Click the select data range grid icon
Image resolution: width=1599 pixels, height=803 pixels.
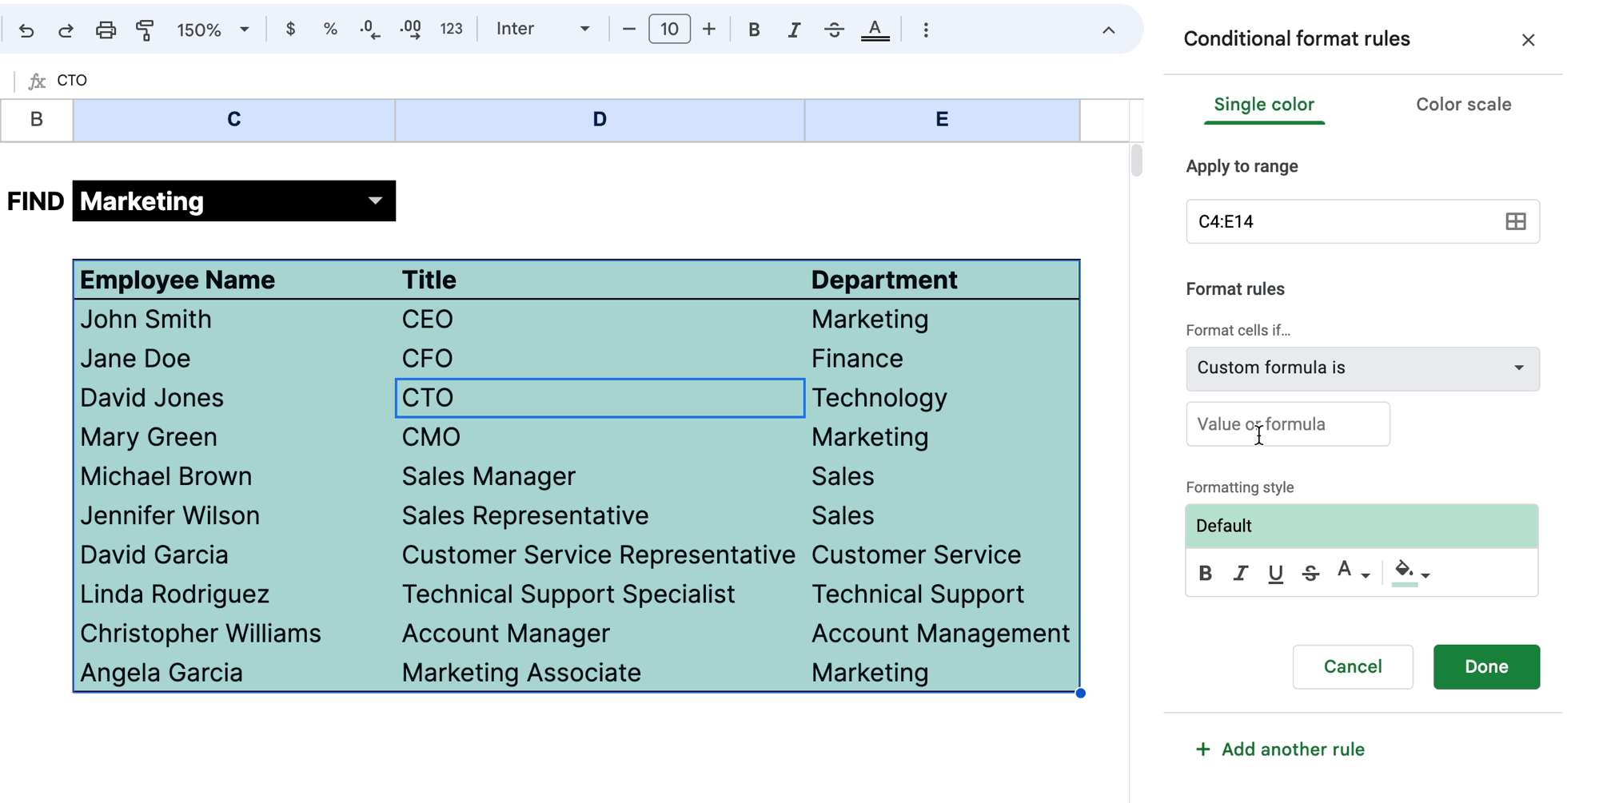pyautogui.click(x=1515, y=221)
